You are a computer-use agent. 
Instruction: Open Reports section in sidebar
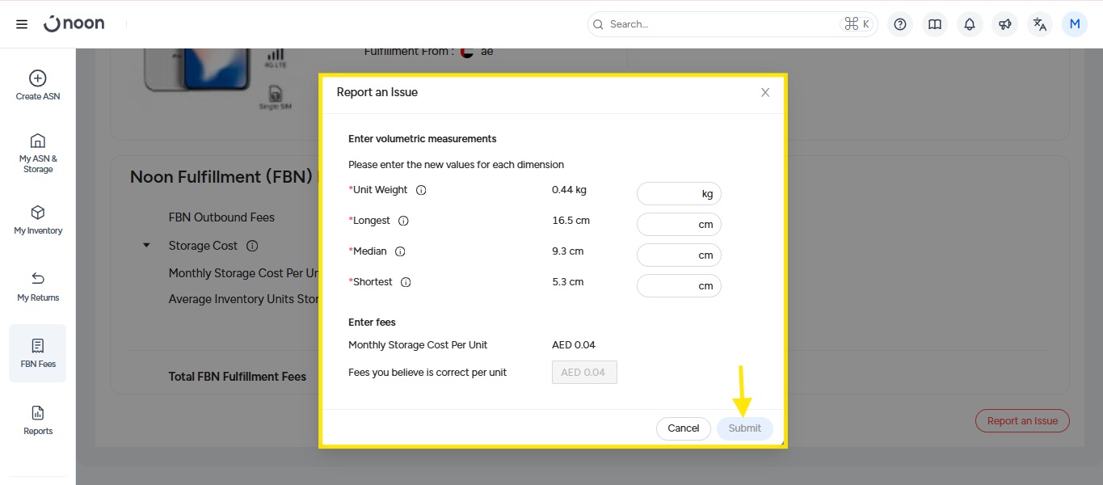tap(38, 420)
